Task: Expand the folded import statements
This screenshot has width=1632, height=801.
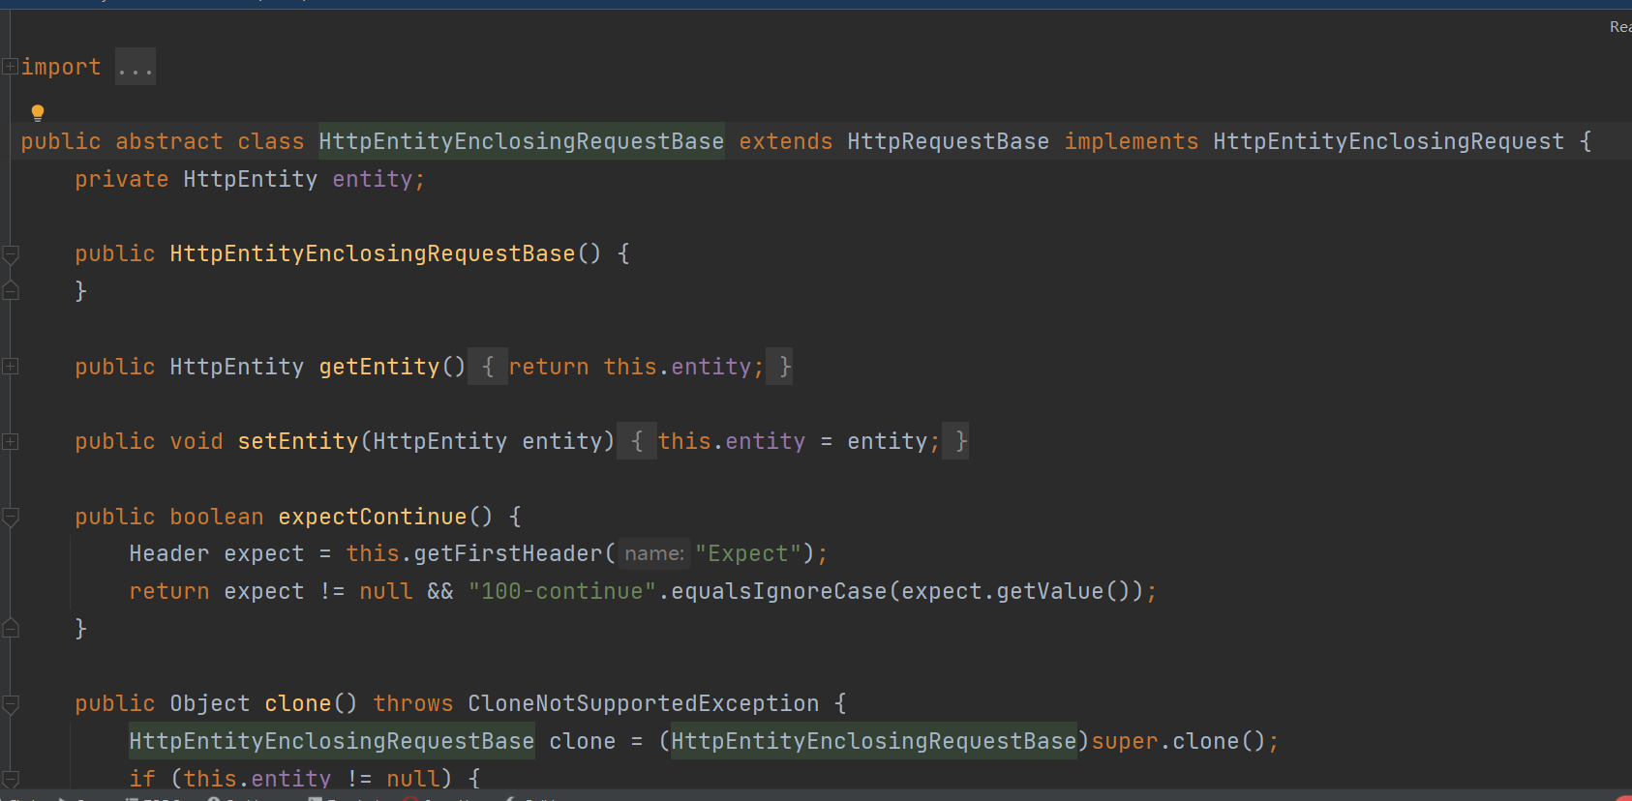Action: [x=10, y=67]
